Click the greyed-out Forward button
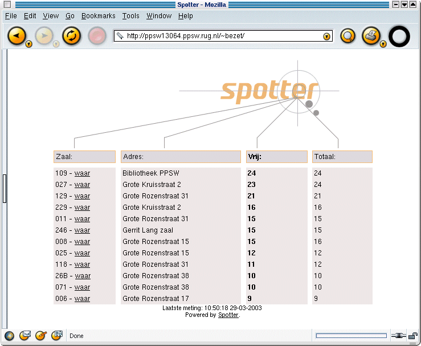 pyautogui.click(x=43, y=36)
